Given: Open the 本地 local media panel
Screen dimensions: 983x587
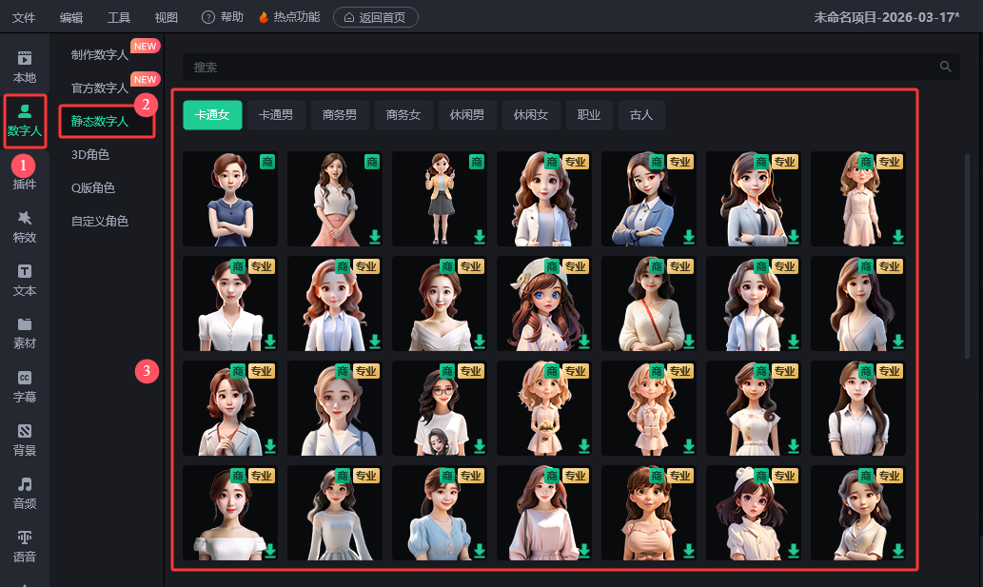Looking at the screenshot, I should pyautogui.click(x=25, y=67).
